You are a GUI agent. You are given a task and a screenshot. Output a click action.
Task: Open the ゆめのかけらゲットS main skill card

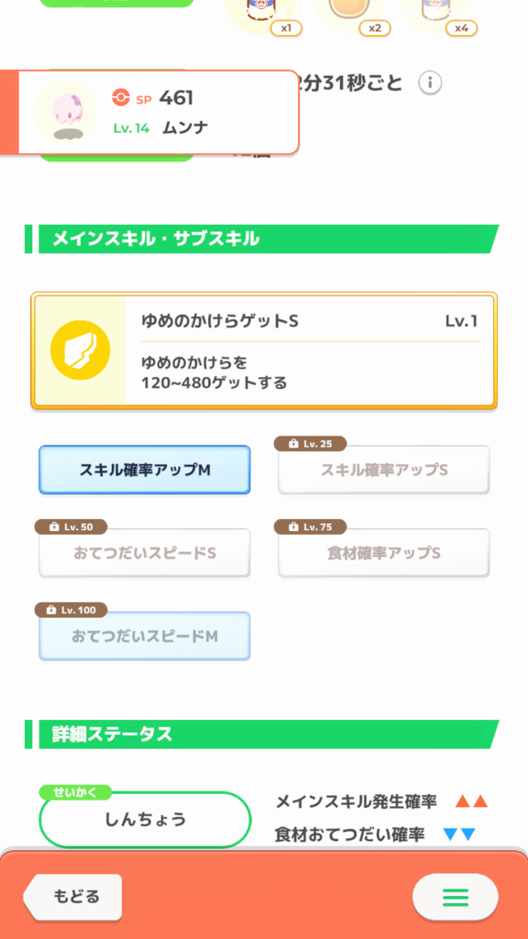pos(264,351)
